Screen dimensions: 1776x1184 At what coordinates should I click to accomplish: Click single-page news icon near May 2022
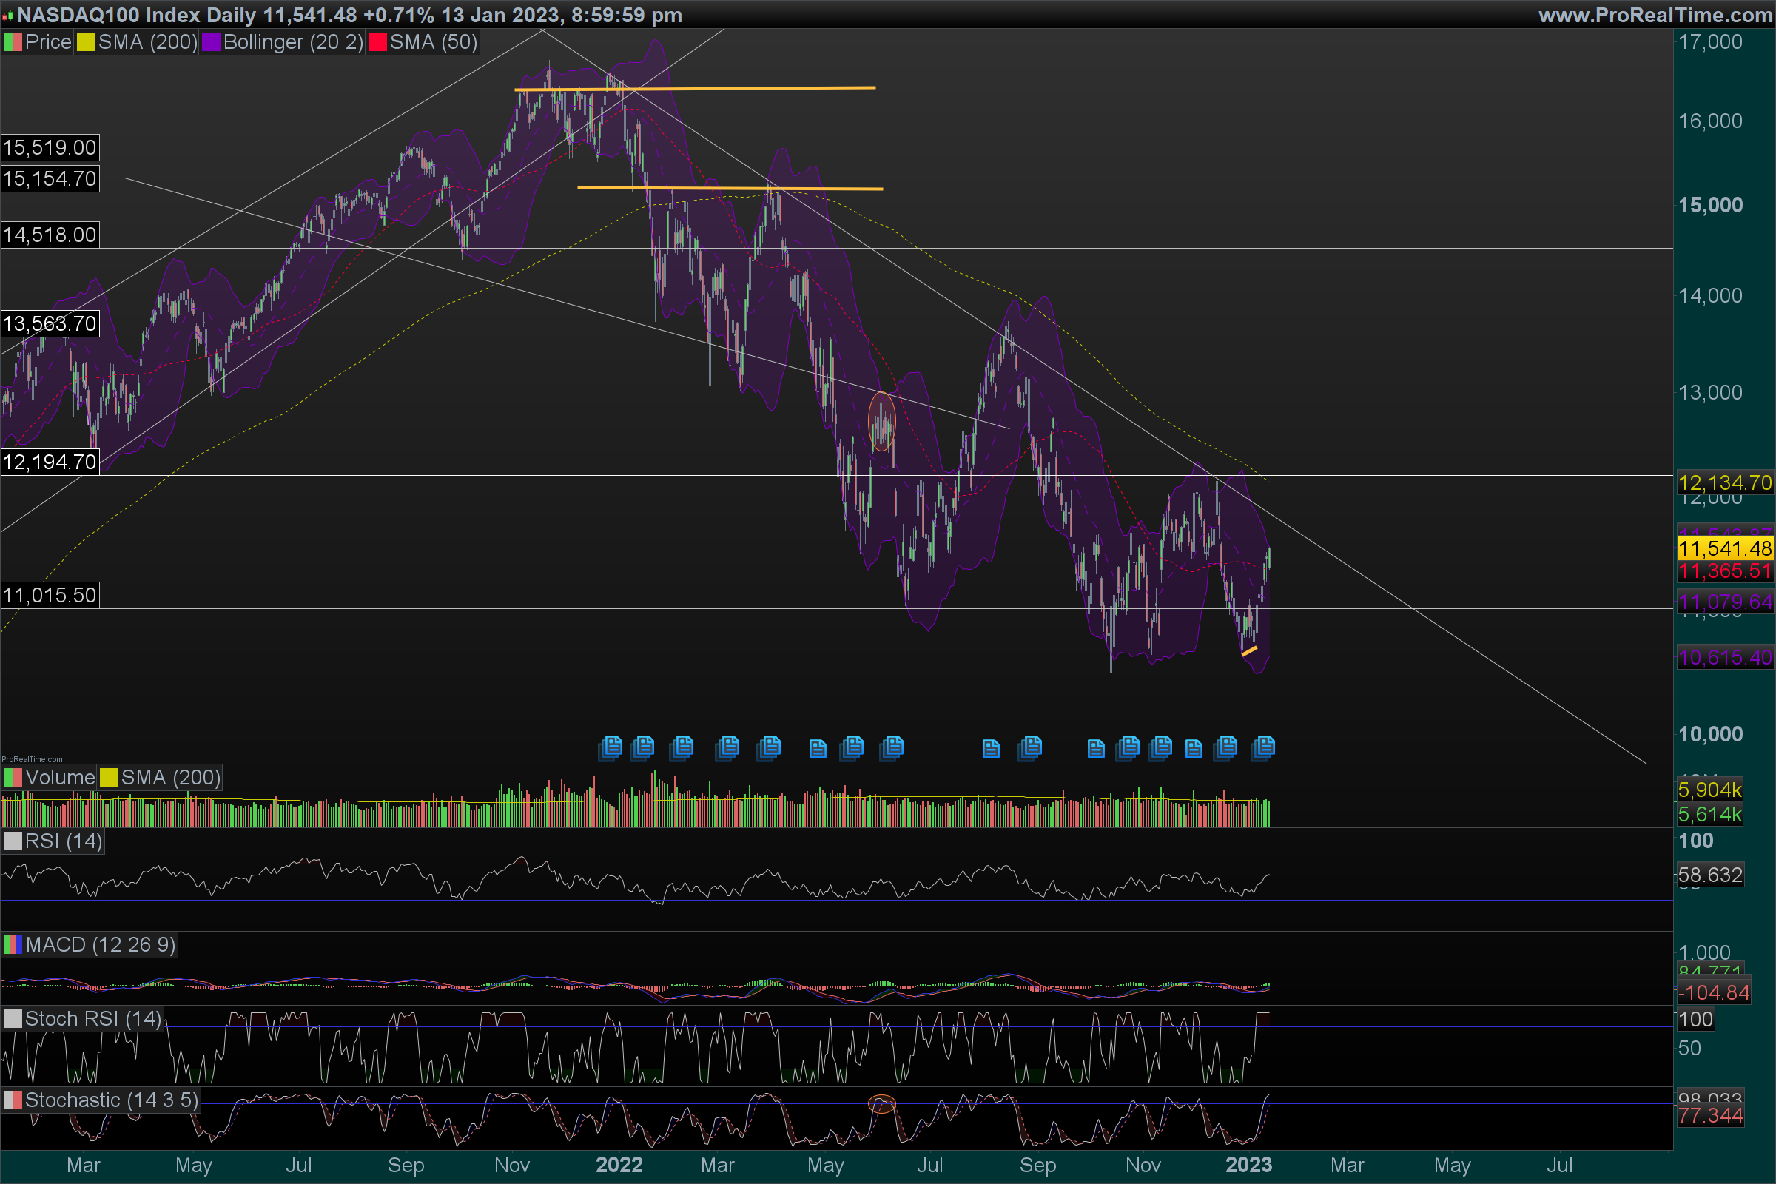click(x=818, y=749)
